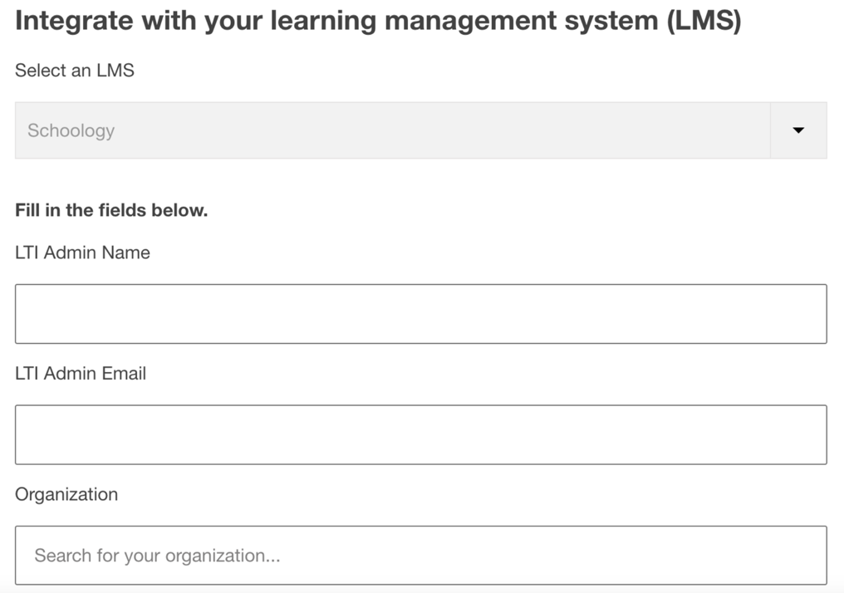This screenshot has width=844, height=593.
Task: Click the dropdown arrow next to Schoology
Action: pos(798,130)
